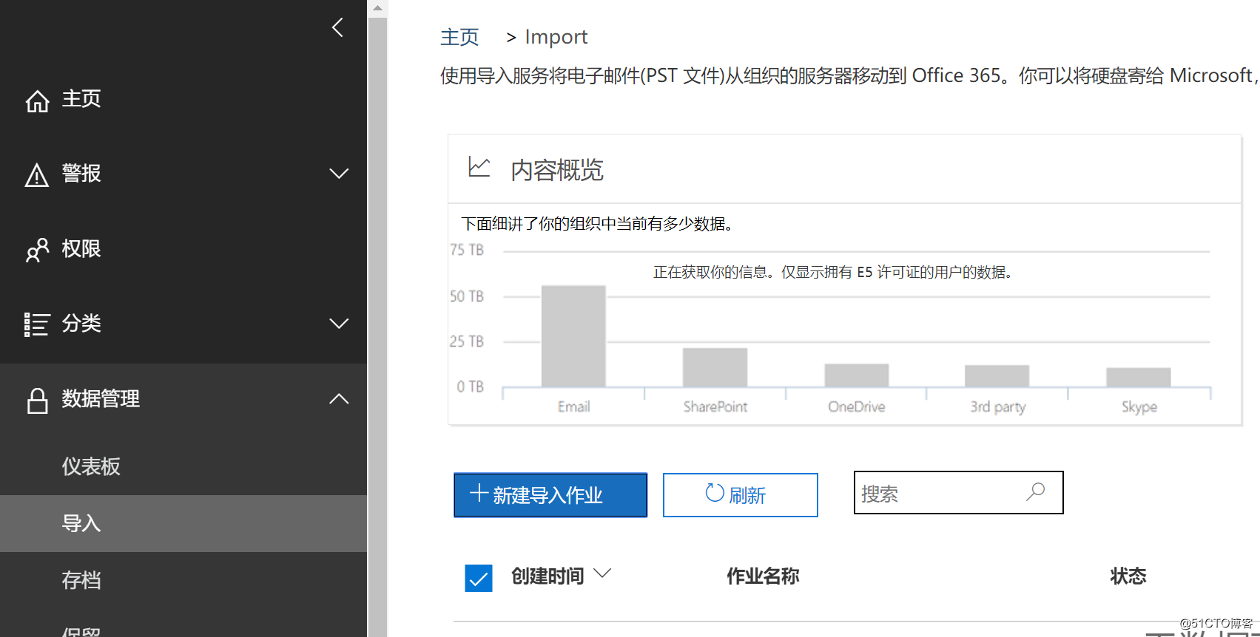1260x637 pixels.
Task: Click the 3rd party bar in the chart
Action: pos(997,375)
